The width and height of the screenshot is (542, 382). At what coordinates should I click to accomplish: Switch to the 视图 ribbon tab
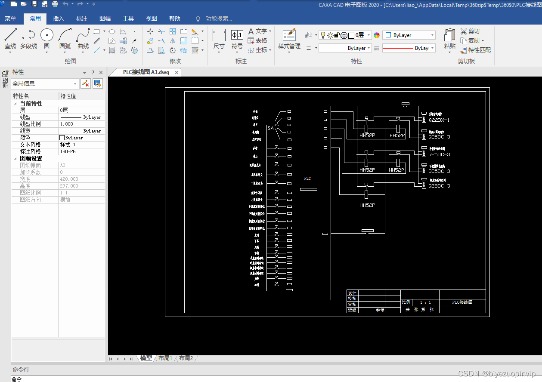point(152,18)
